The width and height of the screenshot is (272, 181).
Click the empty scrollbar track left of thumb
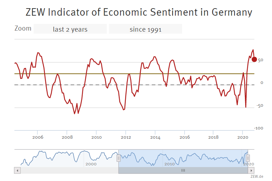tap(68, 170)
